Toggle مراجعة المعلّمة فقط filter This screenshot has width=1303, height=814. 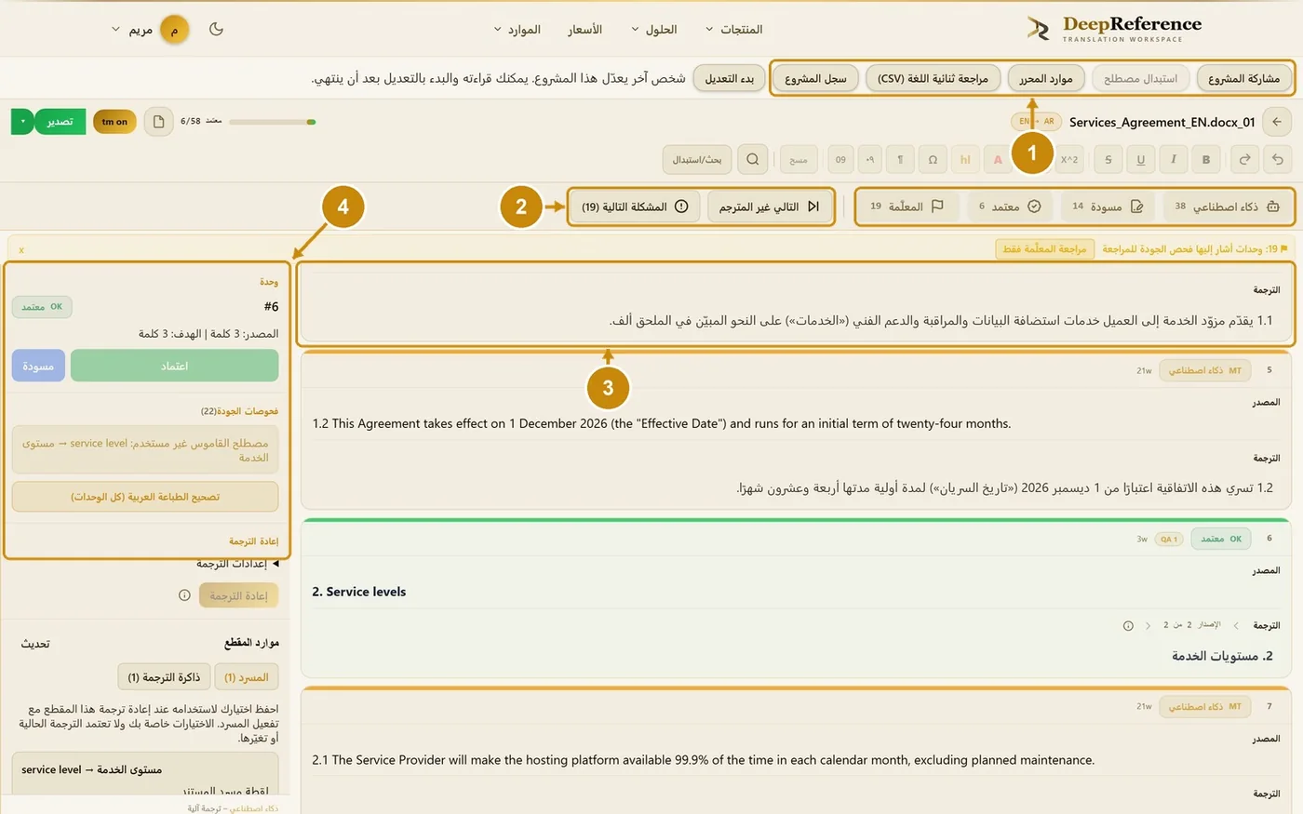[x=1045, y=249]
